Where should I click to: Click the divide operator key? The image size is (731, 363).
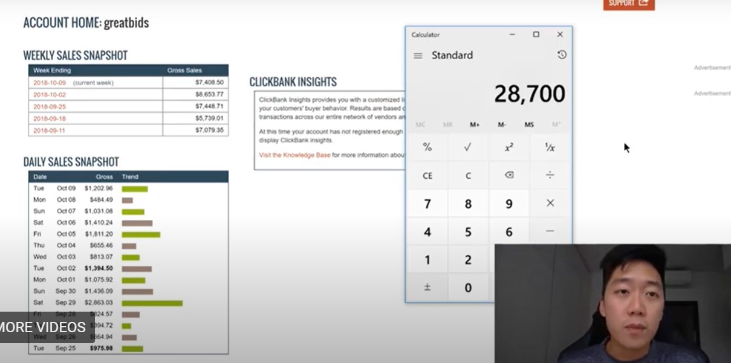(550, 175)
